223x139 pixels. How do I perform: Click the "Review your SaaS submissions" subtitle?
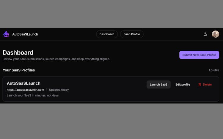(x=56, y=59)
